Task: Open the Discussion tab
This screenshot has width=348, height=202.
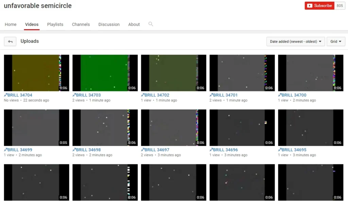Action: coord(109,24)
